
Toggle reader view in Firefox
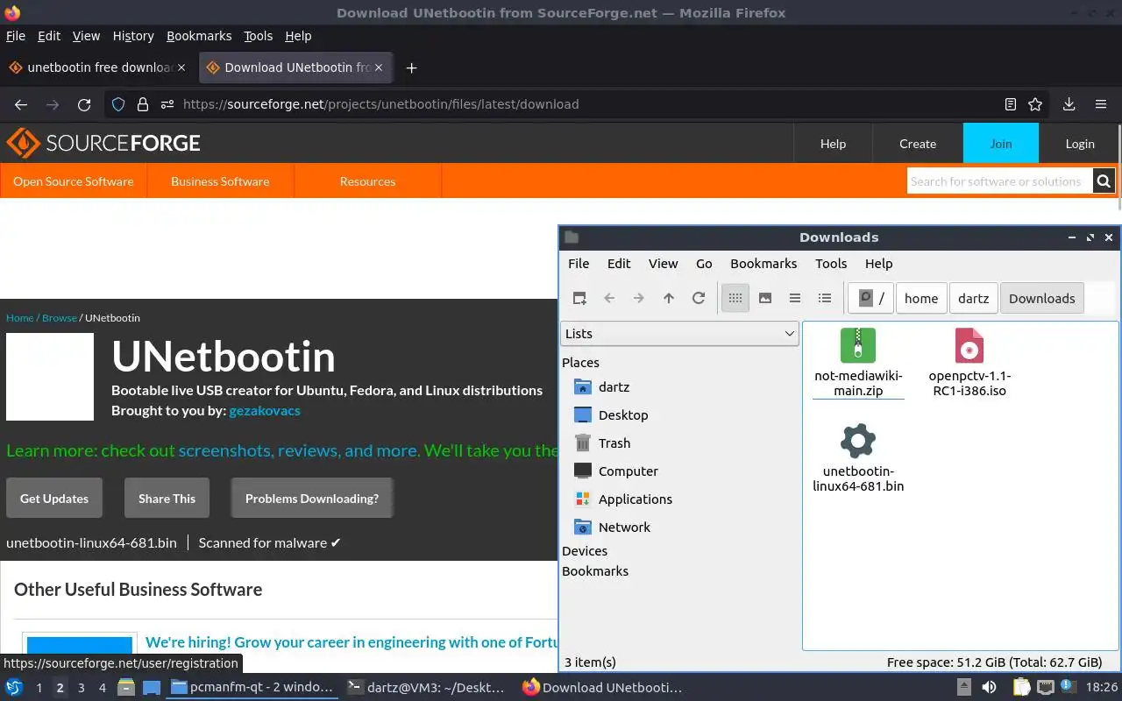[x=1011, y=104]
